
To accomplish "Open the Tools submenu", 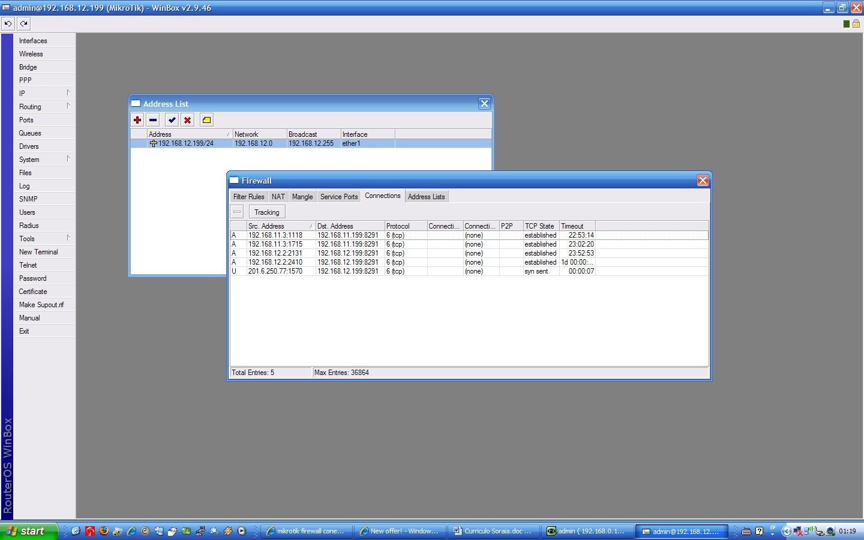I will (44, 238).
